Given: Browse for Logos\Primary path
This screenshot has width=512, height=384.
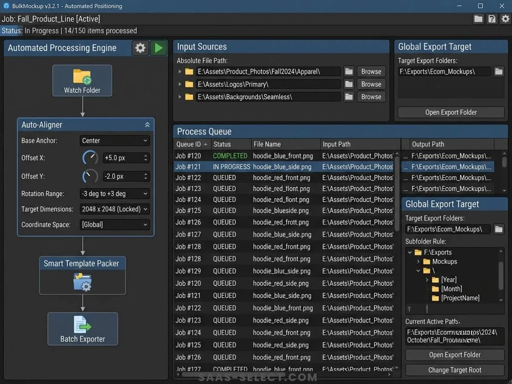Looking at the screenshot, I should [x=371, y=84].
